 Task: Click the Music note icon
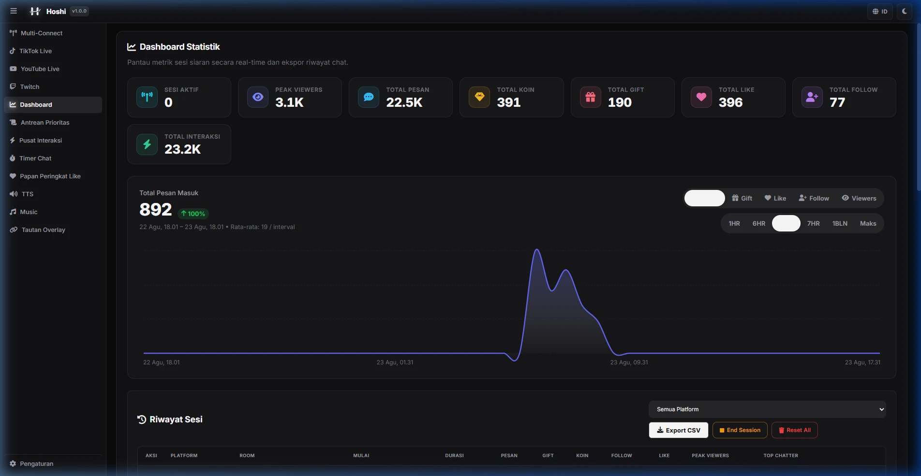[x=13, y=212]
